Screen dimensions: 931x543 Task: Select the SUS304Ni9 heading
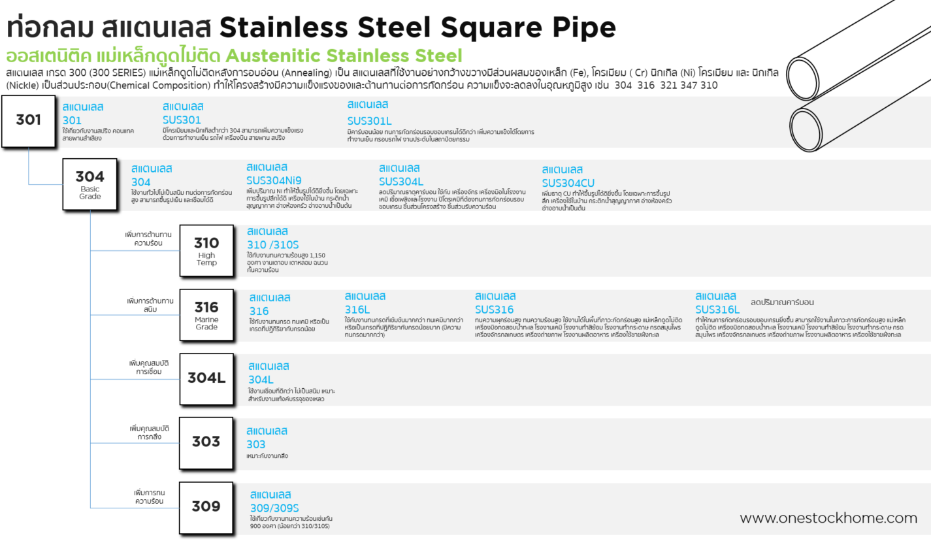[274, 180]
